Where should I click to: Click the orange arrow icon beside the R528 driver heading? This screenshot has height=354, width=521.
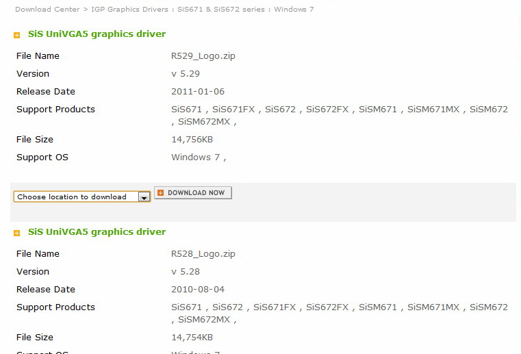[x=16, y=233]
